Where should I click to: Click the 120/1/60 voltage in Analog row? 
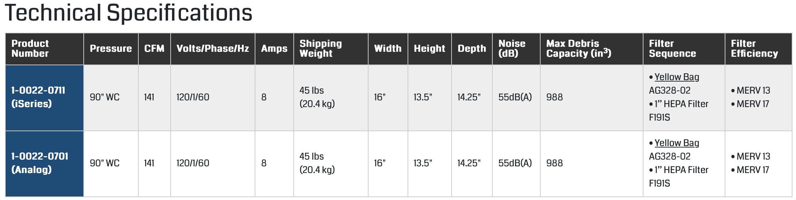193,163
